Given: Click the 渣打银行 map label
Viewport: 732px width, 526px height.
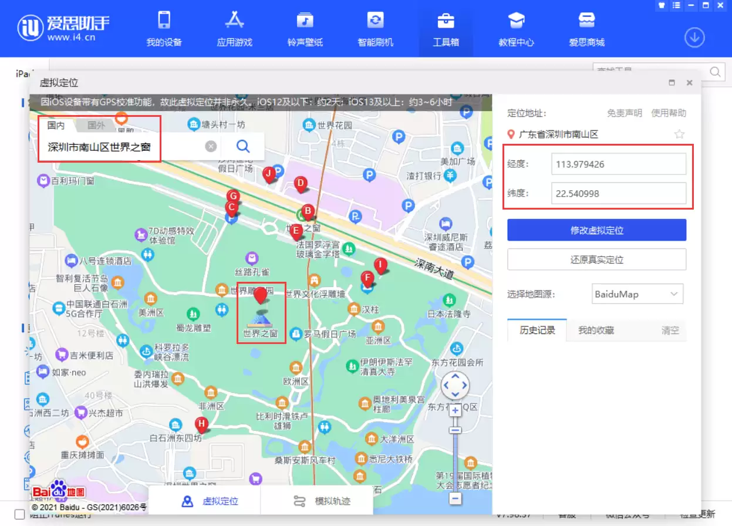Looking at the screenshot, I should [x=423, y=176].
